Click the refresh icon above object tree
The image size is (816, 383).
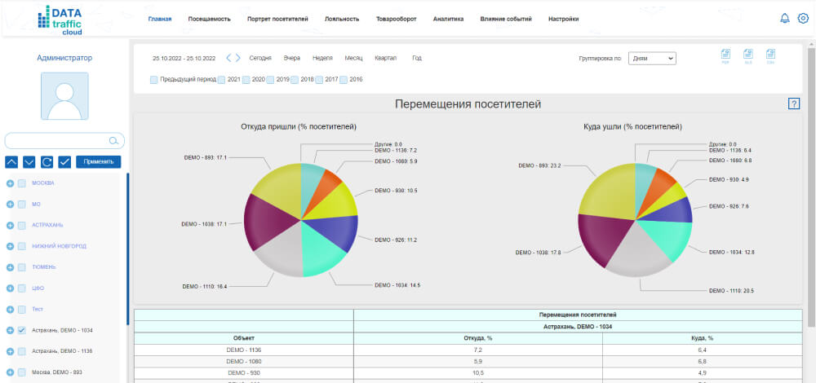tap(47, 161)
